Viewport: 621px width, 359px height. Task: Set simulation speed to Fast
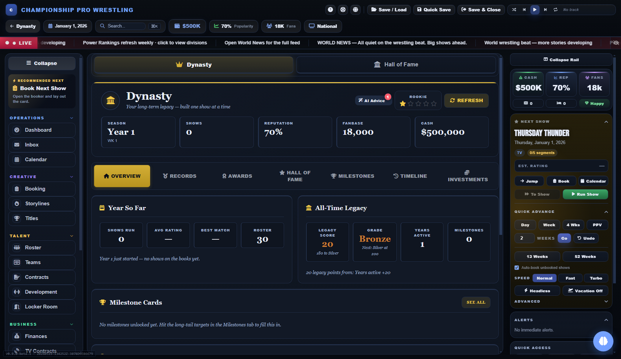(570, 278)
